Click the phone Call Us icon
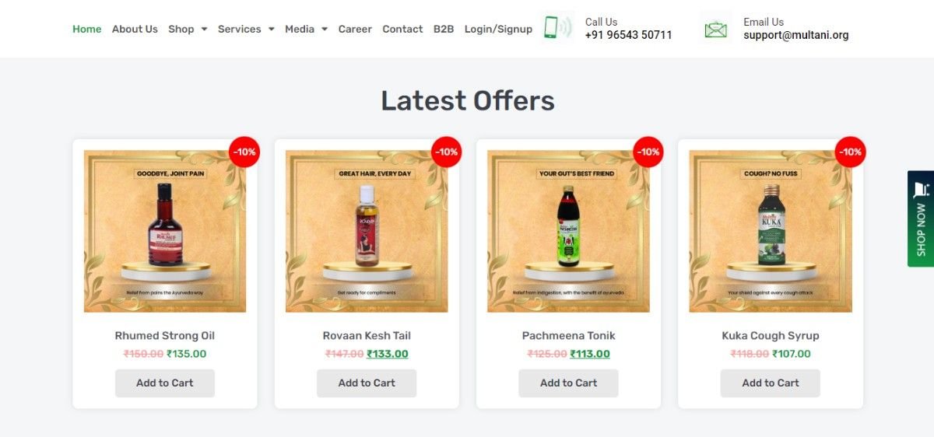This screenshot has width=934, height=437. (x=556, y=28)
